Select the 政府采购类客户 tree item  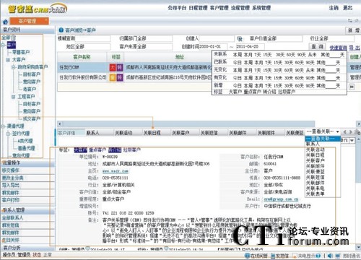point(32,67)
